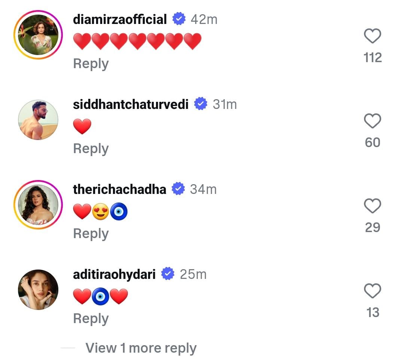
Task: Reply to therichachadha's comment
Action: pos(91,234)
